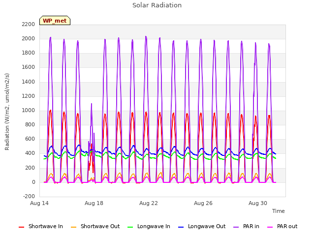The width and height of the screenshot is (315, 236).
Task: Click the 1800 y-axis tick label
Action: [x=29, y=53]
